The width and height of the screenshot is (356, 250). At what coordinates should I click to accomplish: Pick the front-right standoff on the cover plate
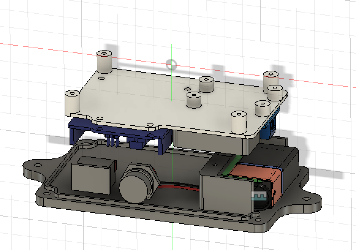239,122
